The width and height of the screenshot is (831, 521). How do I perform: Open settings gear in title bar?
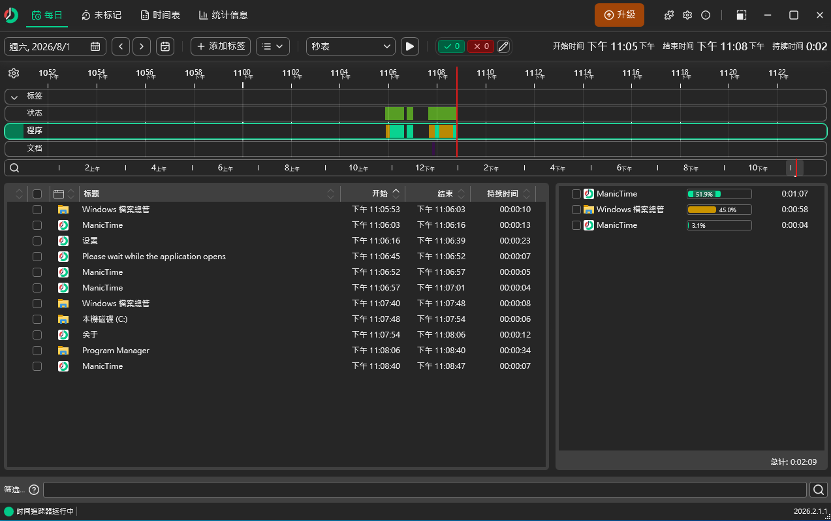687,15
